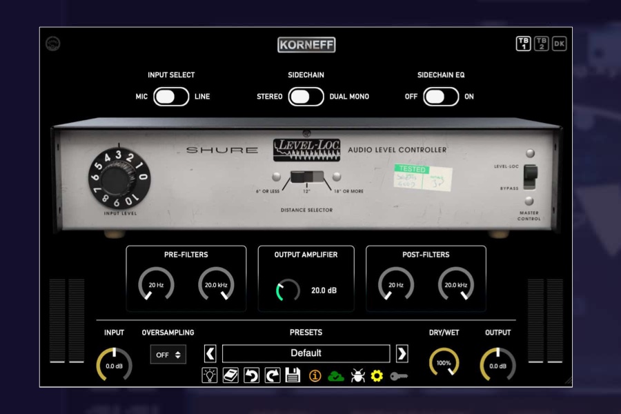Click the Input Level numbered knob
Screen dimensions: 621x414
pyautogui.click(x=119, y=179)
